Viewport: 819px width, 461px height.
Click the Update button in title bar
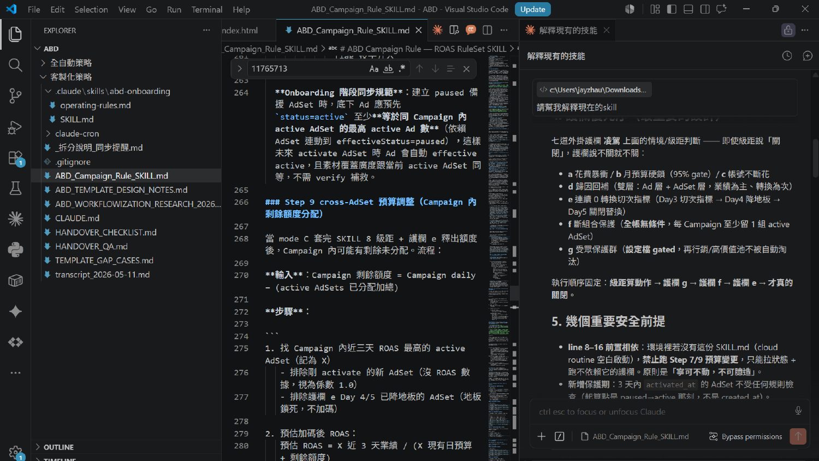(533, 9)
